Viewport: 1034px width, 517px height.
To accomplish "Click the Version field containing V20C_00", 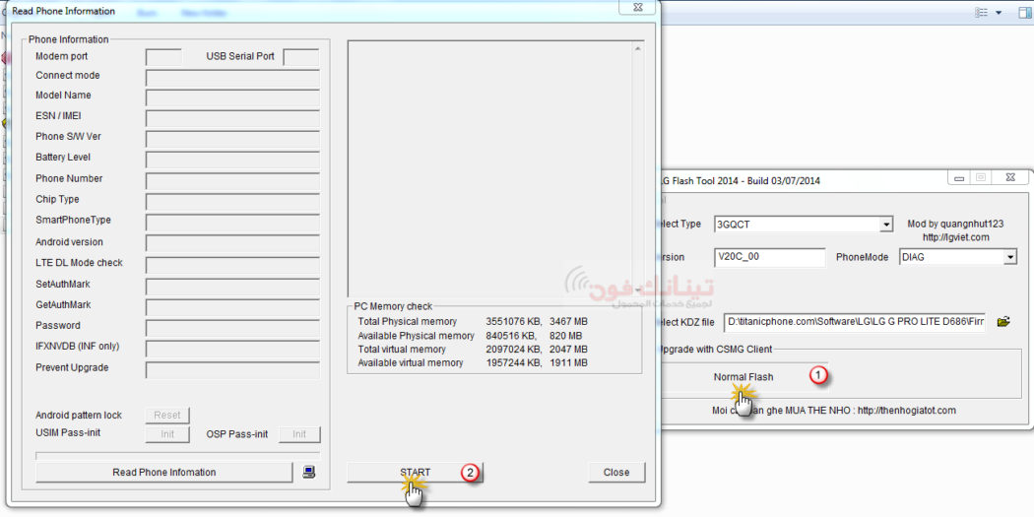I will pyautogui.click(x=769, y=257).
